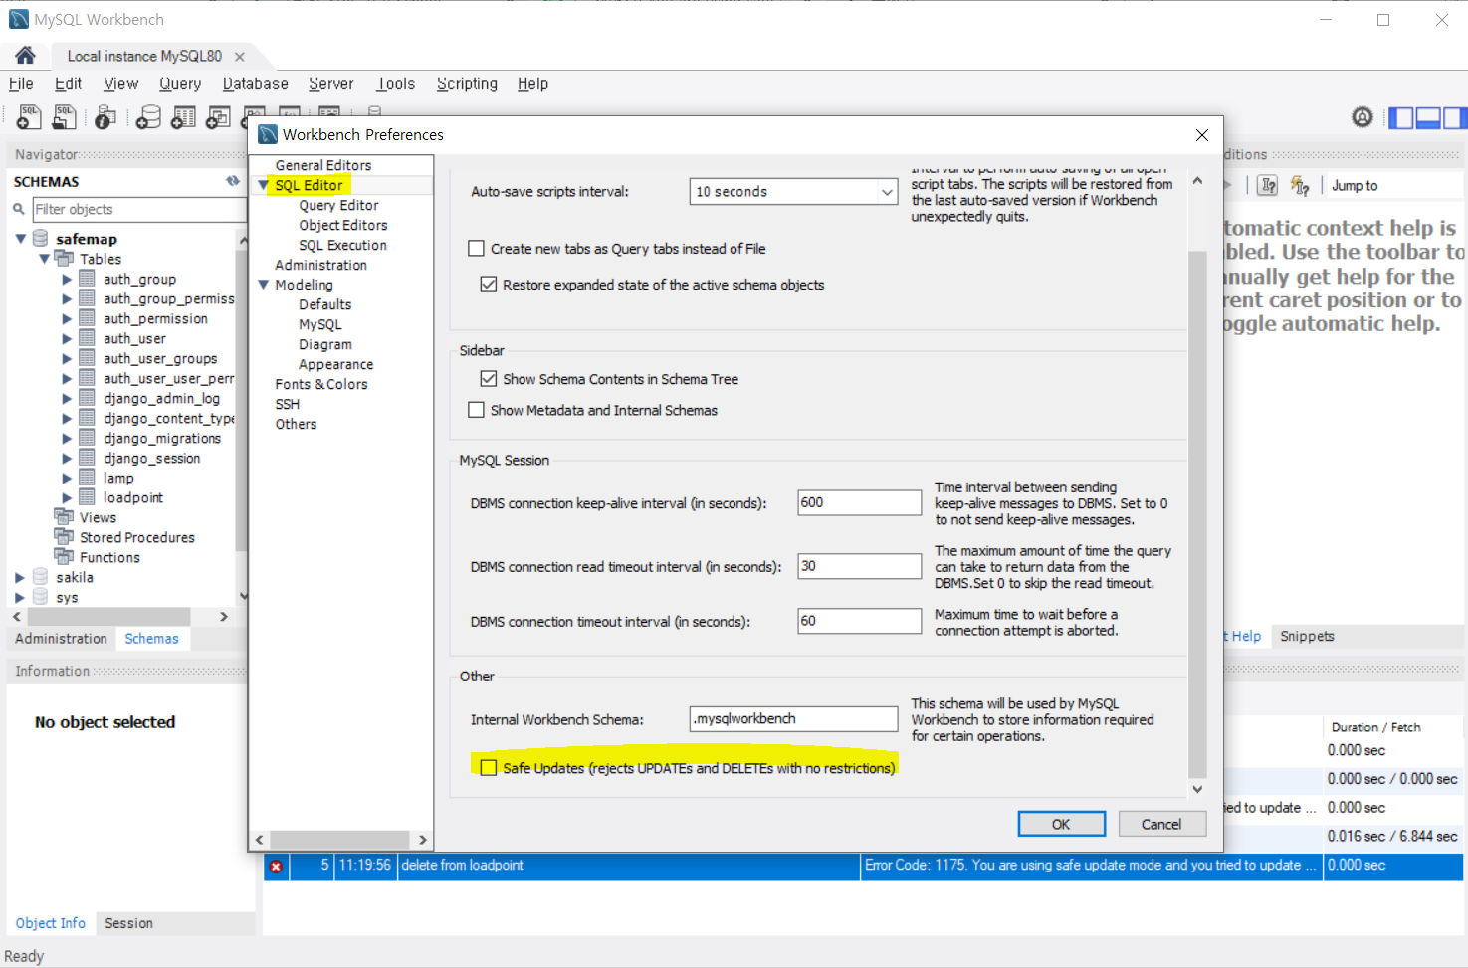The height and width of the screenshot is (968, 1468).
Task: Click the red error icon in output row
Action: [x=276, y=866]
